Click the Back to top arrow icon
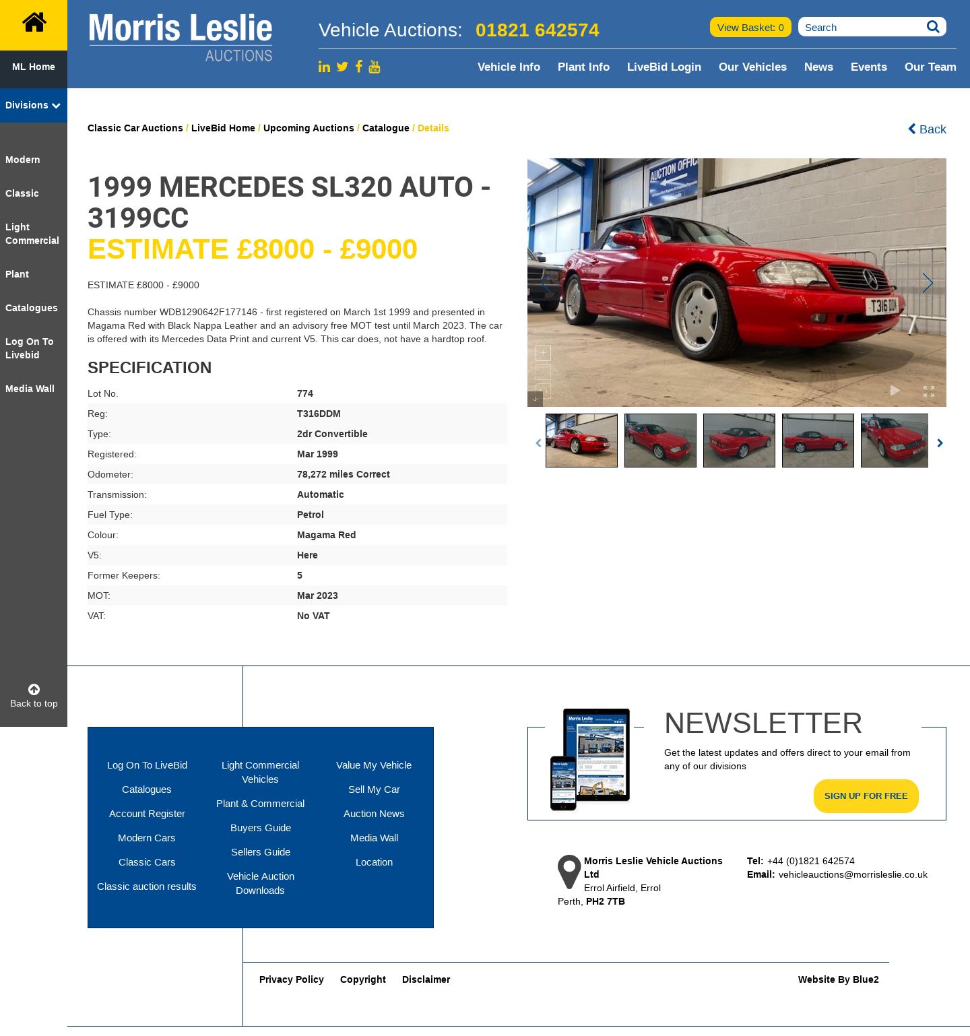Image resolution: width=970 pixels, height=1036 pixels. (34, 689)
